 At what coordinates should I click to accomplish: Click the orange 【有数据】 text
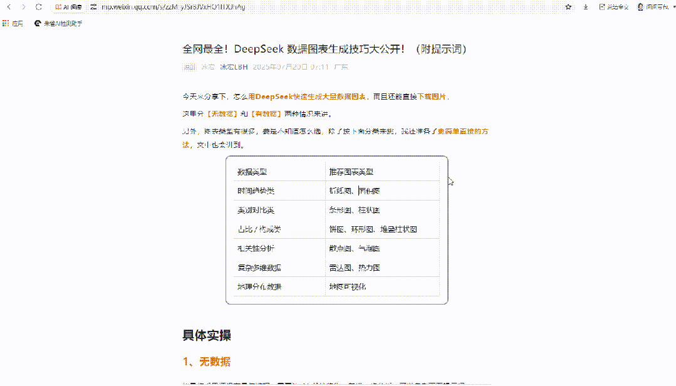[266, 114]
